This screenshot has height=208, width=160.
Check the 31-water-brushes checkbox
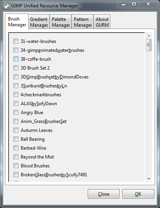(16, 41)
